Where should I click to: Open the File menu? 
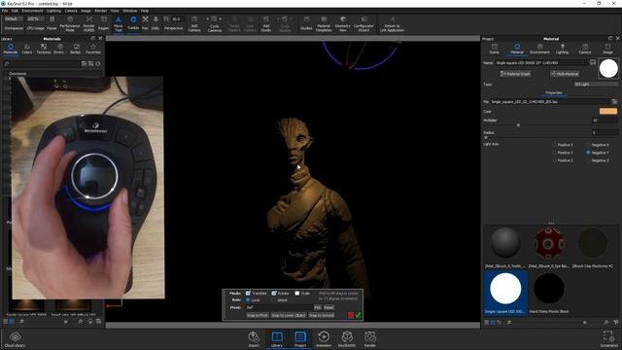5,11
